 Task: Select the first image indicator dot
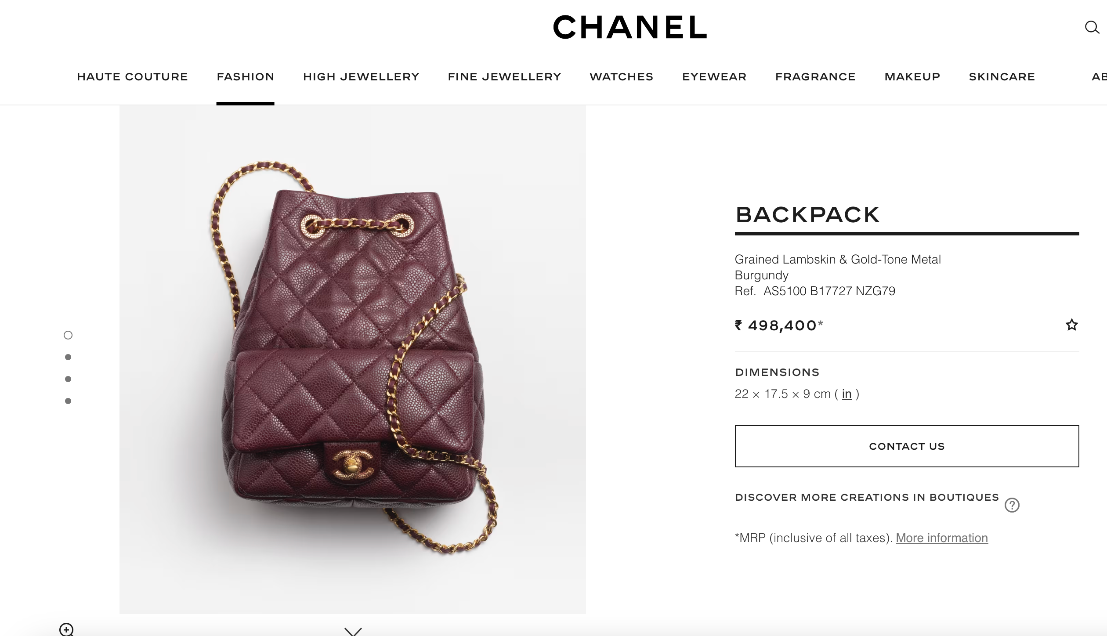click(x=68, y=335)
